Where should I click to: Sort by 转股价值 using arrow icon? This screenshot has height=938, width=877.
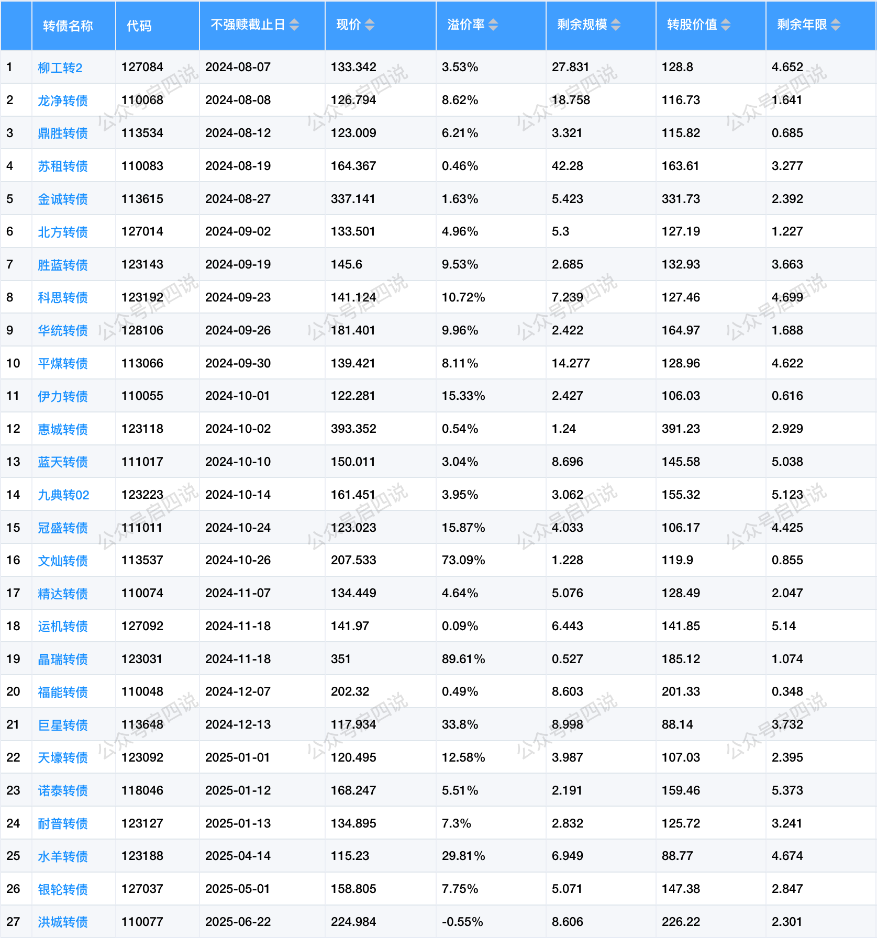pyautogui.click(x=726, y=25)
